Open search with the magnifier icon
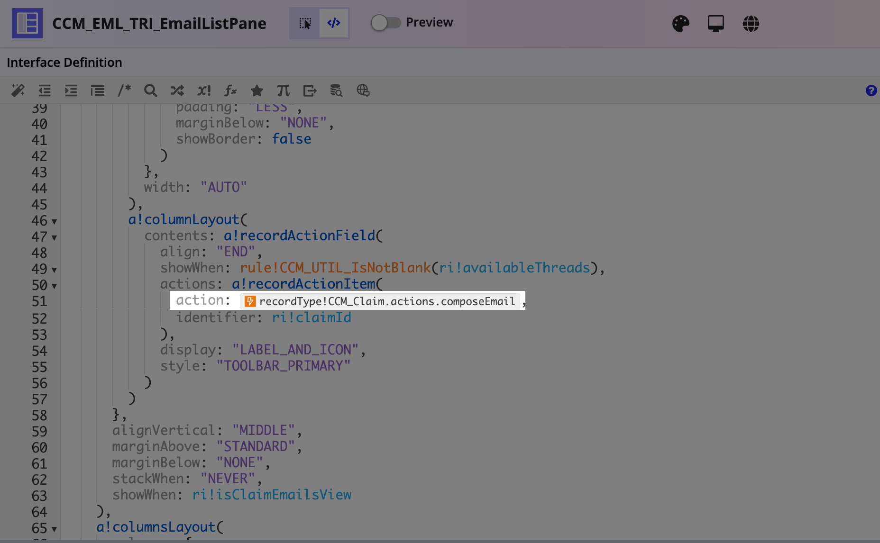Screen dimensions: 880x543 [x=151, y=90]
